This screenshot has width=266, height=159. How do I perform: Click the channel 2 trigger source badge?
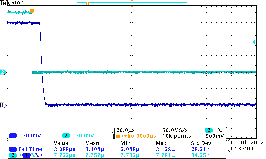[x=209, y=130]
